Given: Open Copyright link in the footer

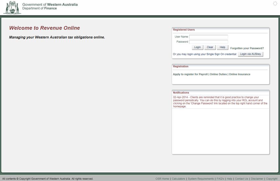Looking at the screenshot, I should coord(272,179).
